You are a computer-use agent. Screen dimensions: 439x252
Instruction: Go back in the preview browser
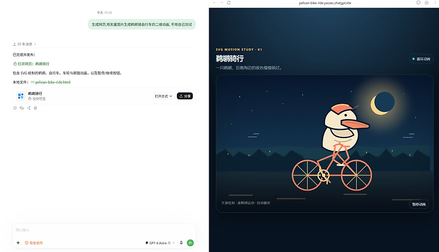point(214,3)
